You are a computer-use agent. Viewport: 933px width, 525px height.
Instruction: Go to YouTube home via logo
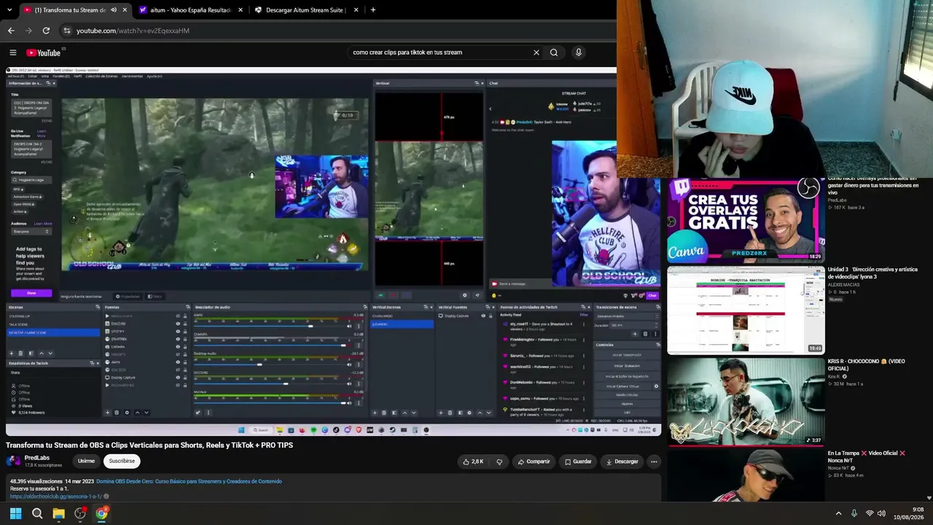point(45,52)
